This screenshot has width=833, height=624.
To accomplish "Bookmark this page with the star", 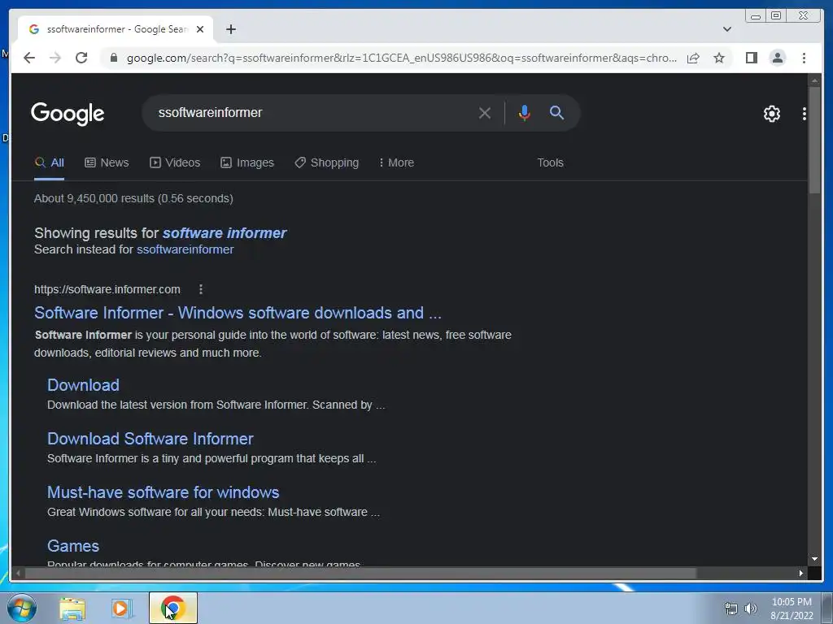I will (x=719, y=58).
